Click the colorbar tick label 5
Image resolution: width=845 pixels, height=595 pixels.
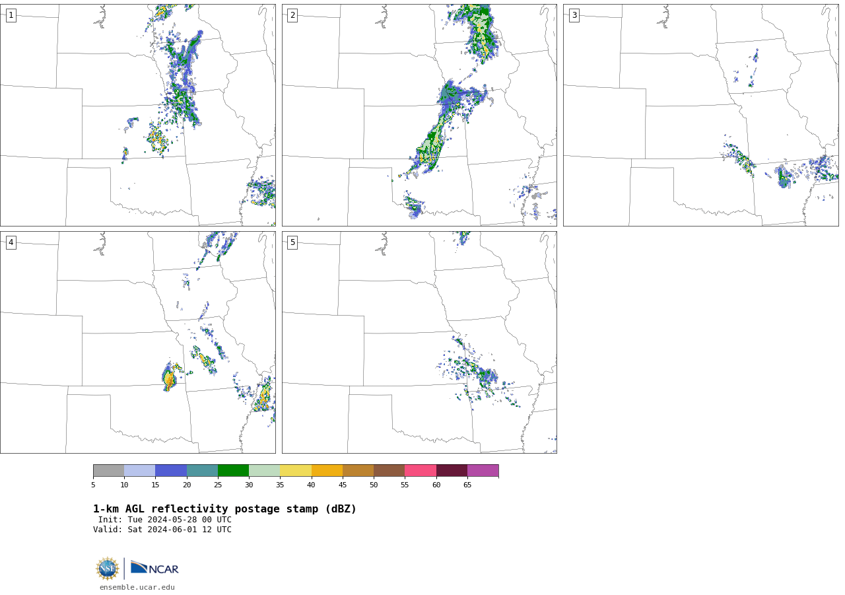(x=93, y=485)
